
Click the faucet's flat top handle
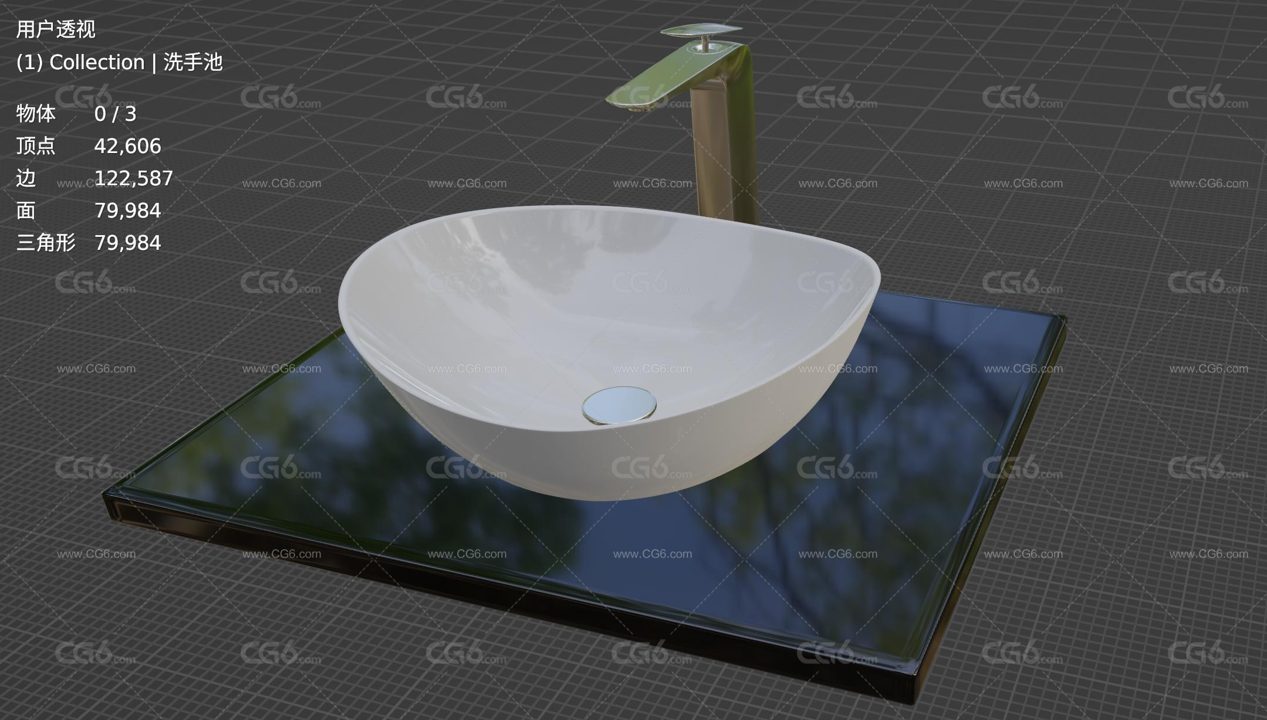click(x=702, y=29)
